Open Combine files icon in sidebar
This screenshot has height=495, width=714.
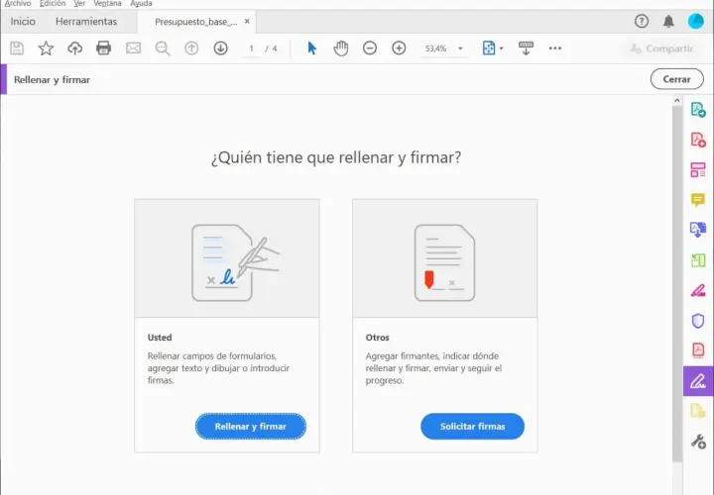pyautogui.click(x=698, y=230)
